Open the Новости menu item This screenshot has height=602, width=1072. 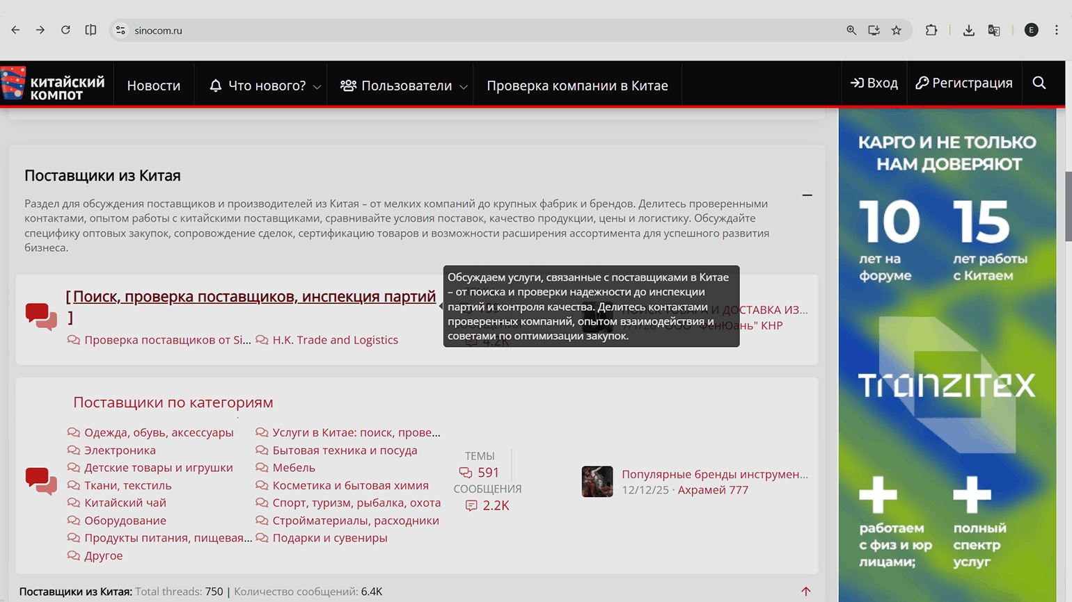(153, 86)
